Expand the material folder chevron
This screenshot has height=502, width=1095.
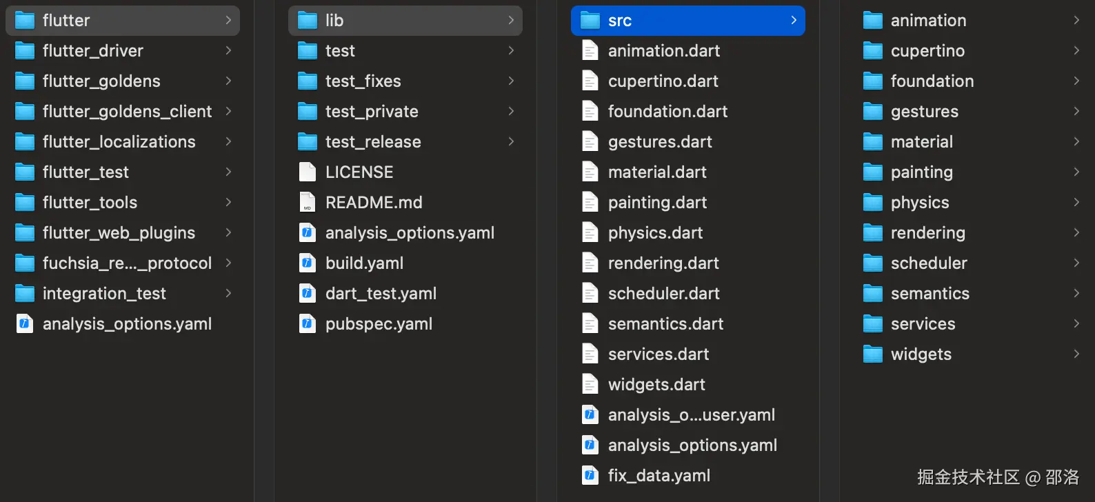tap(1076, 142)
